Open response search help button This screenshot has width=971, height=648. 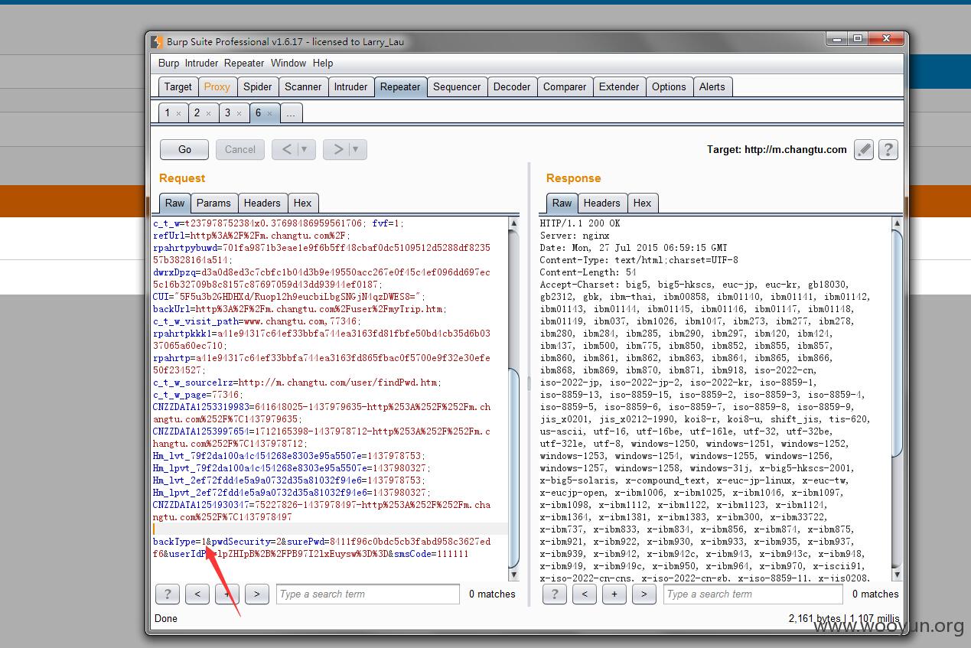[555, 594]
